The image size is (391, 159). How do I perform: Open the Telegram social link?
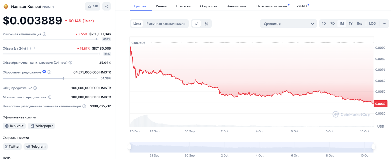pos(36,147)
